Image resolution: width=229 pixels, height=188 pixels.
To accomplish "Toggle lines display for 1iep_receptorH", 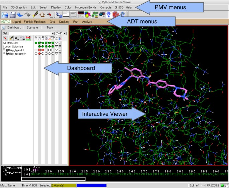I will 39,53.
